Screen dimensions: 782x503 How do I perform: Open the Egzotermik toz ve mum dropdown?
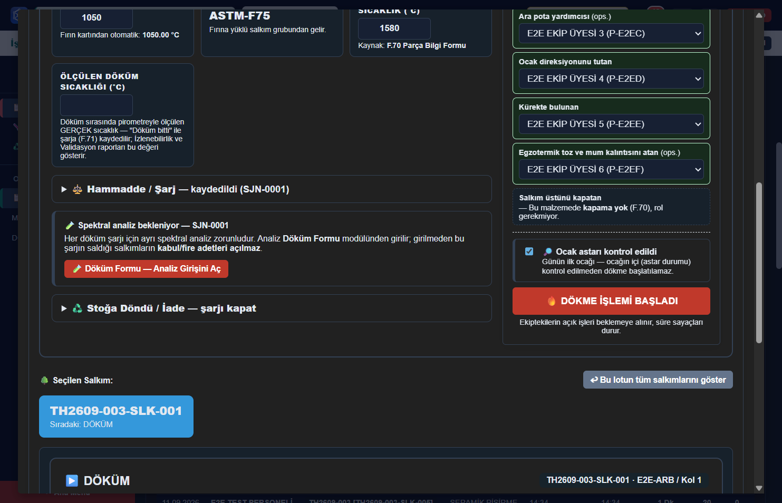click(x=611, y=169)
